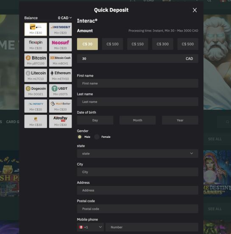Click into the City input field
Image resolution: width=231 pixels, height=234 pixels.
137,172
